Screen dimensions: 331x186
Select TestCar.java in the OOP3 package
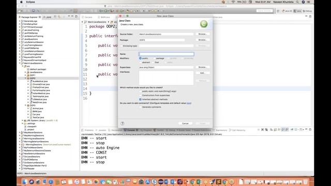[38, 117]
